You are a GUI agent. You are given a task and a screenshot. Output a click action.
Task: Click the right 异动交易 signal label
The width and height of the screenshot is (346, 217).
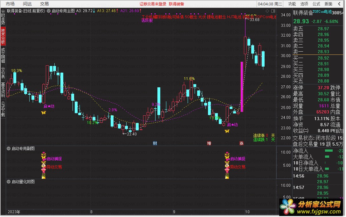coord(238,167)
